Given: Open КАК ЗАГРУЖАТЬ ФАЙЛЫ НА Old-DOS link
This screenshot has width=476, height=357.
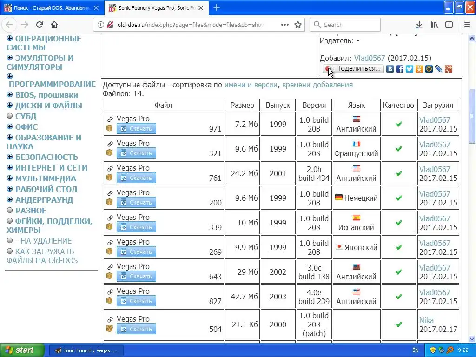Looking at the screenshot, I should (x=42, y=256).
